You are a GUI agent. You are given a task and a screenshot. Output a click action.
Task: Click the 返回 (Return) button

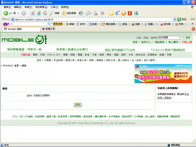(77, 105)
